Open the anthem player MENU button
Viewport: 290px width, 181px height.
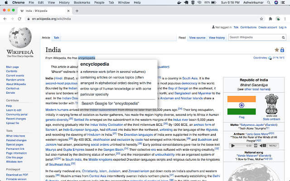[x=273, y=146]
